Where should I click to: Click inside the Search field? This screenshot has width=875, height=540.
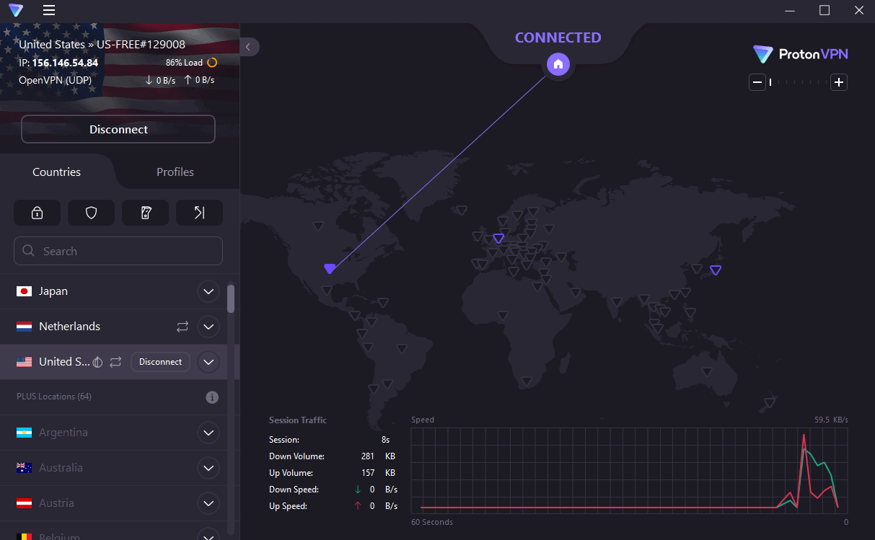pos(118,250)
